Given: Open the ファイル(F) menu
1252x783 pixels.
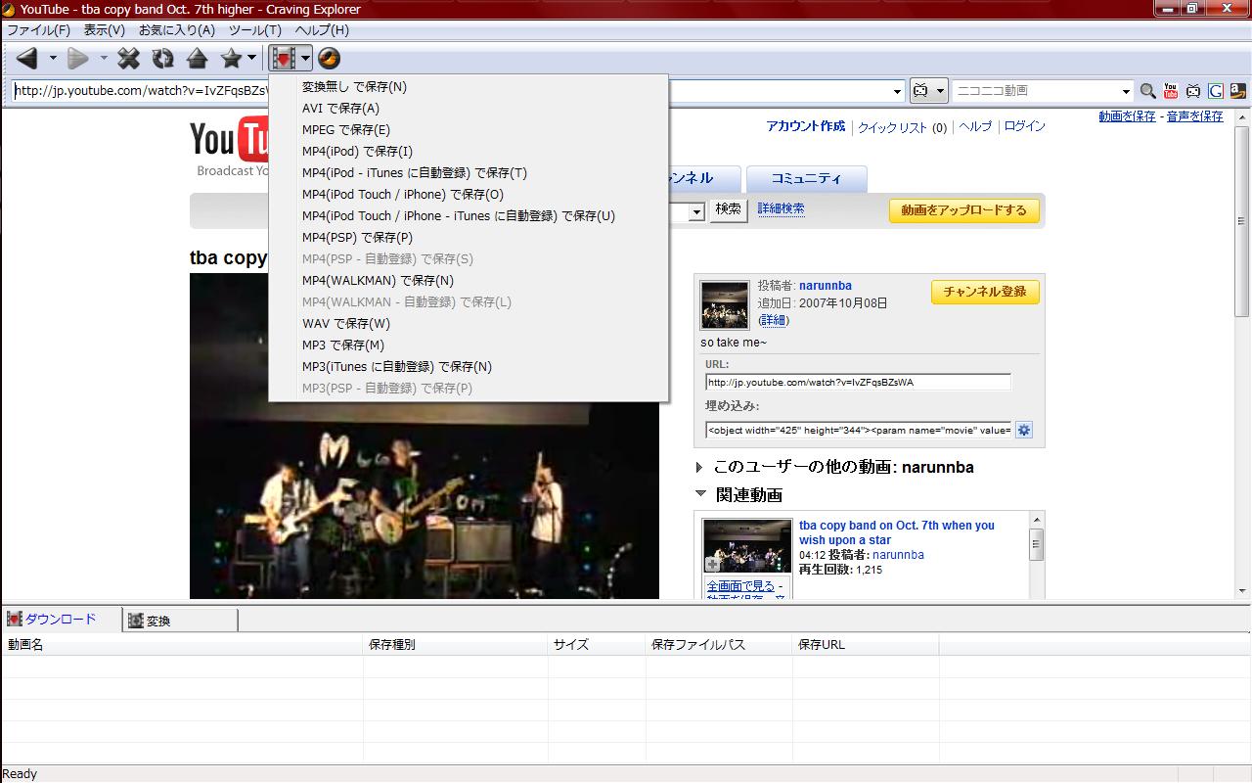Looking at the screenshot, I should click(39, 30).
